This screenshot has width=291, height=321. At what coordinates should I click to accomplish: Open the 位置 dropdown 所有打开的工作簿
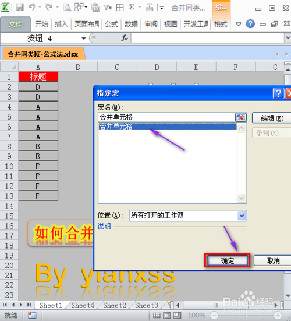click(188, 215)
